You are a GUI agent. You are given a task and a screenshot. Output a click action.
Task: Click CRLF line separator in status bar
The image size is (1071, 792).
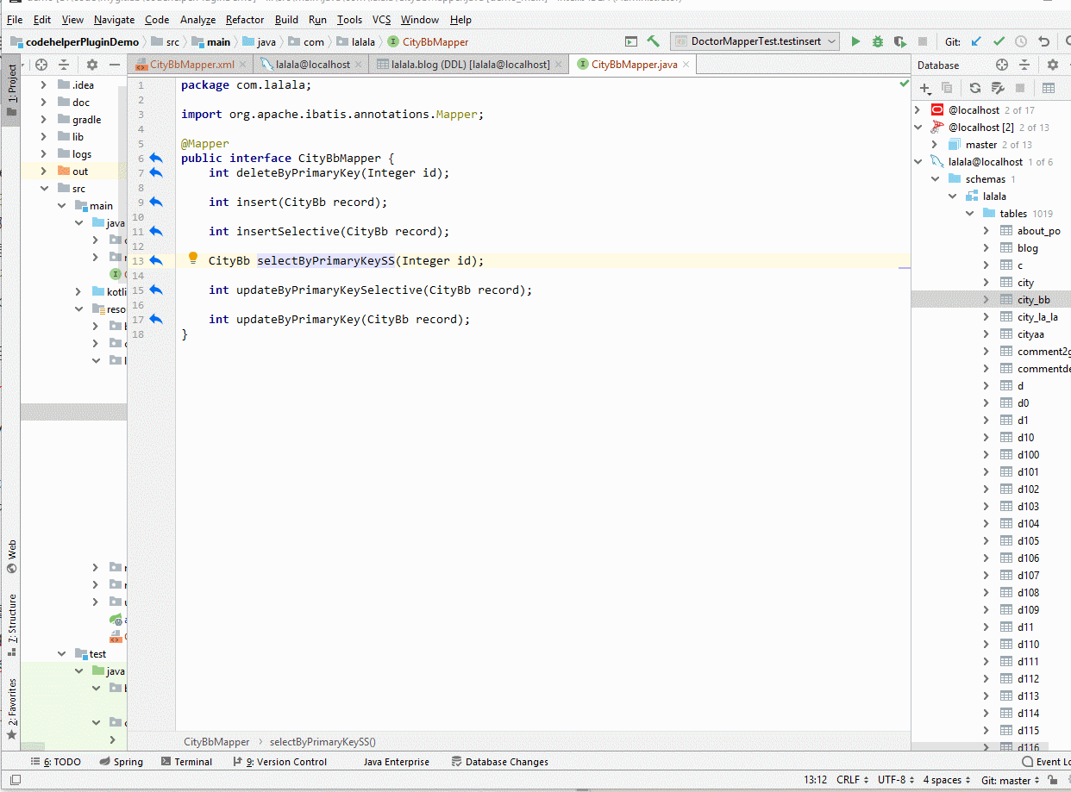[x=852, y=780]
